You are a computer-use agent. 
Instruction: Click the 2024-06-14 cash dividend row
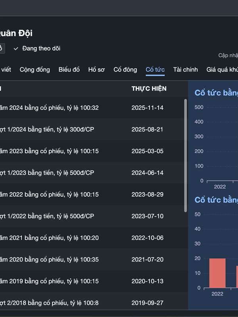point(91,173)
